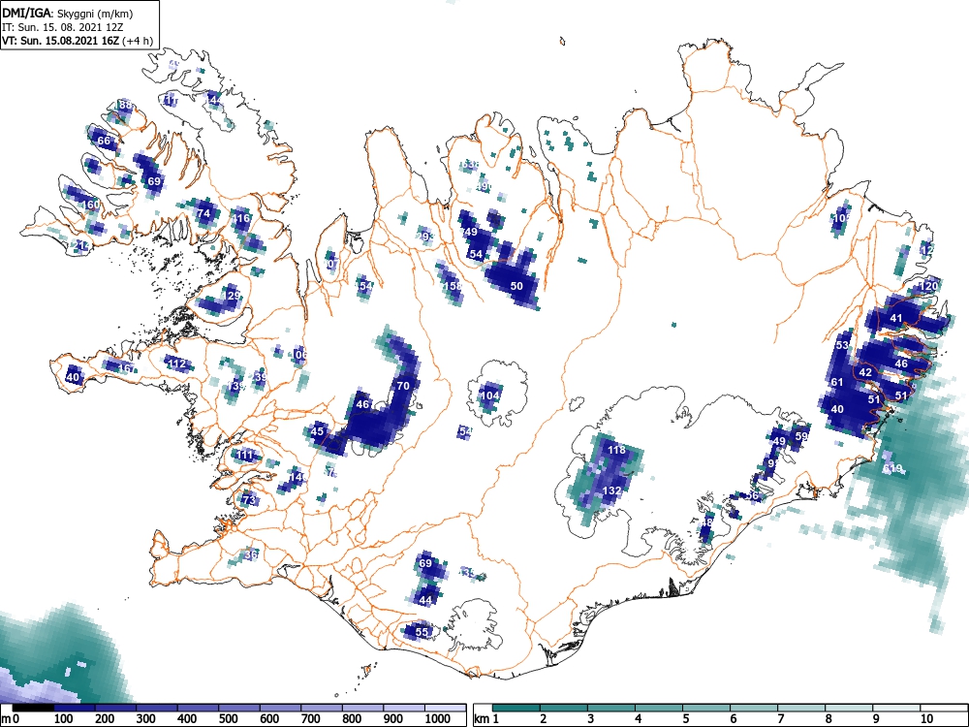Click the 111 value label
This screenshot has height=727, width=969.
point(245,456)
